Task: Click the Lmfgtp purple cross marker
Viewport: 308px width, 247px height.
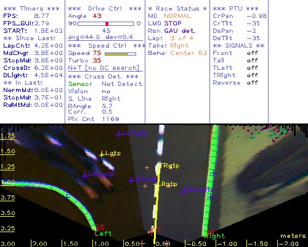Action: tap(119, 135)
